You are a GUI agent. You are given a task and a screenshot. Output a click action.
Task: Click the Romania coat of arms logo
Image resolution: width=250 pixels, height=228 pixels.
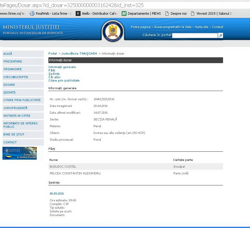[x=112, y=31]
